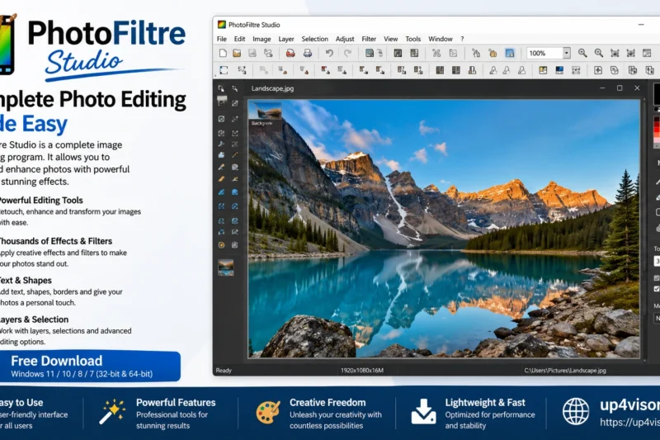This screenshot has width=660, height=440.
Task: Click the PhotoFiltre Studio title bar app icon
Action: point(221,25)
